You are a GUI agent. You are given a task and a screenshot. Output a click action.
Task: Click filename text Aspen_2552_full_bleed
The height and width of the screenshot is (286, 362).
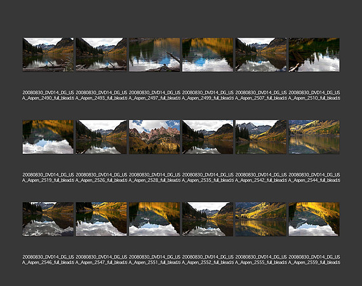click(208, 259)
